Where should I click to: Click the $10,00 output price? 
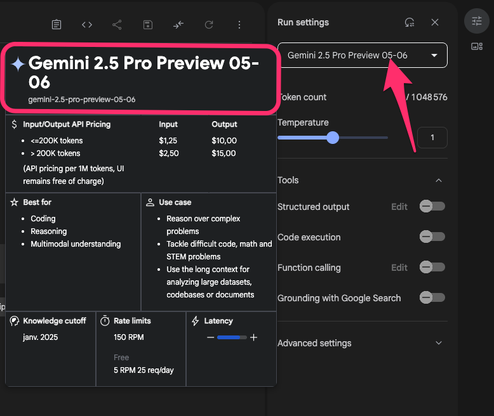tap(224, 140)
